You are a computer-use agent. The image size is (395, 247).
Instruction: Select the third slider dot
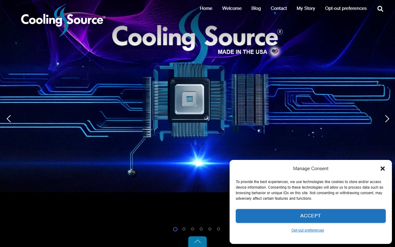coord(193,229)
